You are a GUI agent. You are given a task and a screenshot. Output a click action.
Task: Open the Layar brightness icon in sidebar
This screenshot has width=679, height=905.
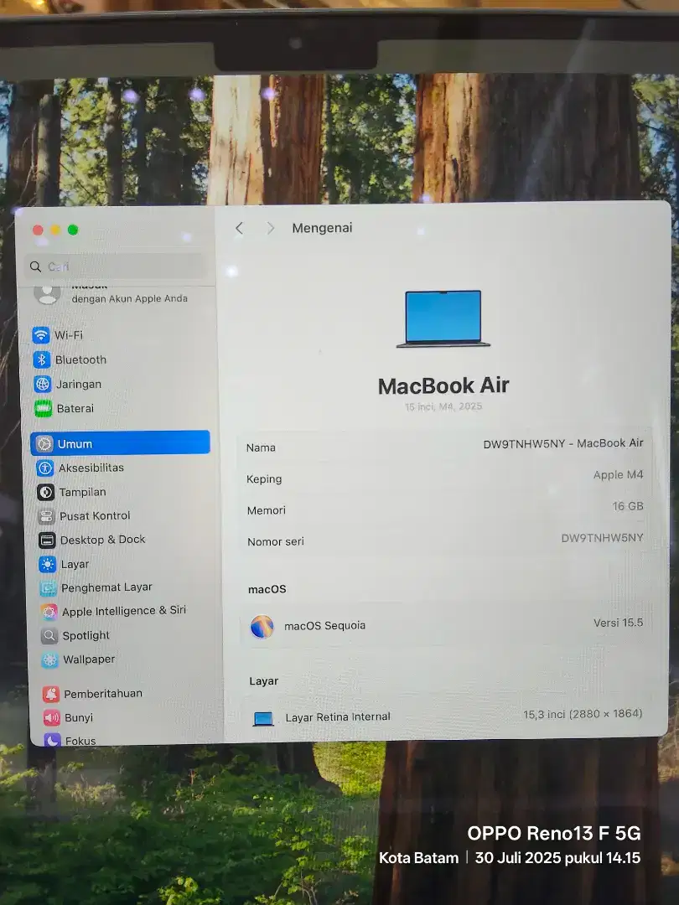47,564
